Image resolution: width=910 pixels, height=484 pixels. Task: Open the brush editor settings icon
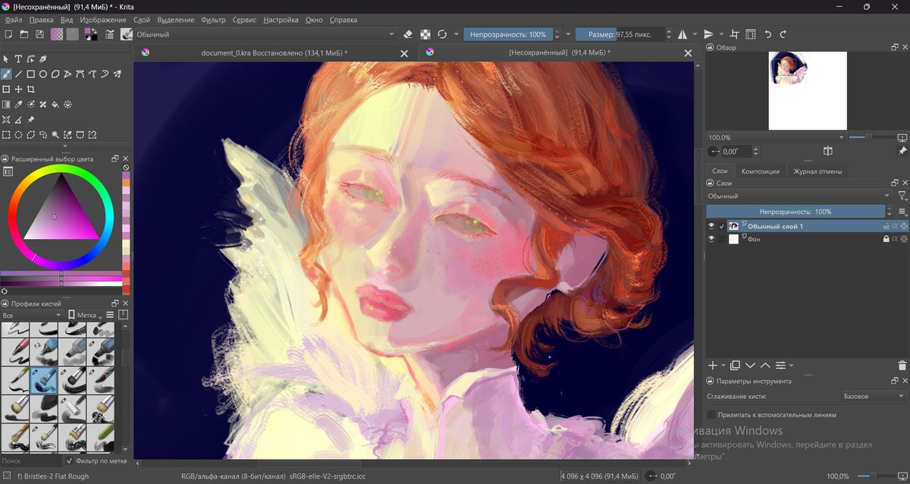pyautogui.click(x=110, y=34)
